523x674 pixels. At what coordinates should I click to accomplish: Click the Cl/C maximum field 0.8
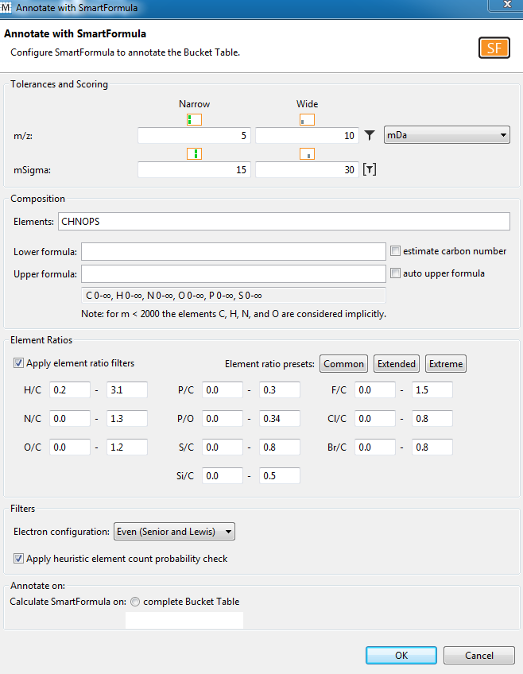pyautogui.click(x=432, y=418)
